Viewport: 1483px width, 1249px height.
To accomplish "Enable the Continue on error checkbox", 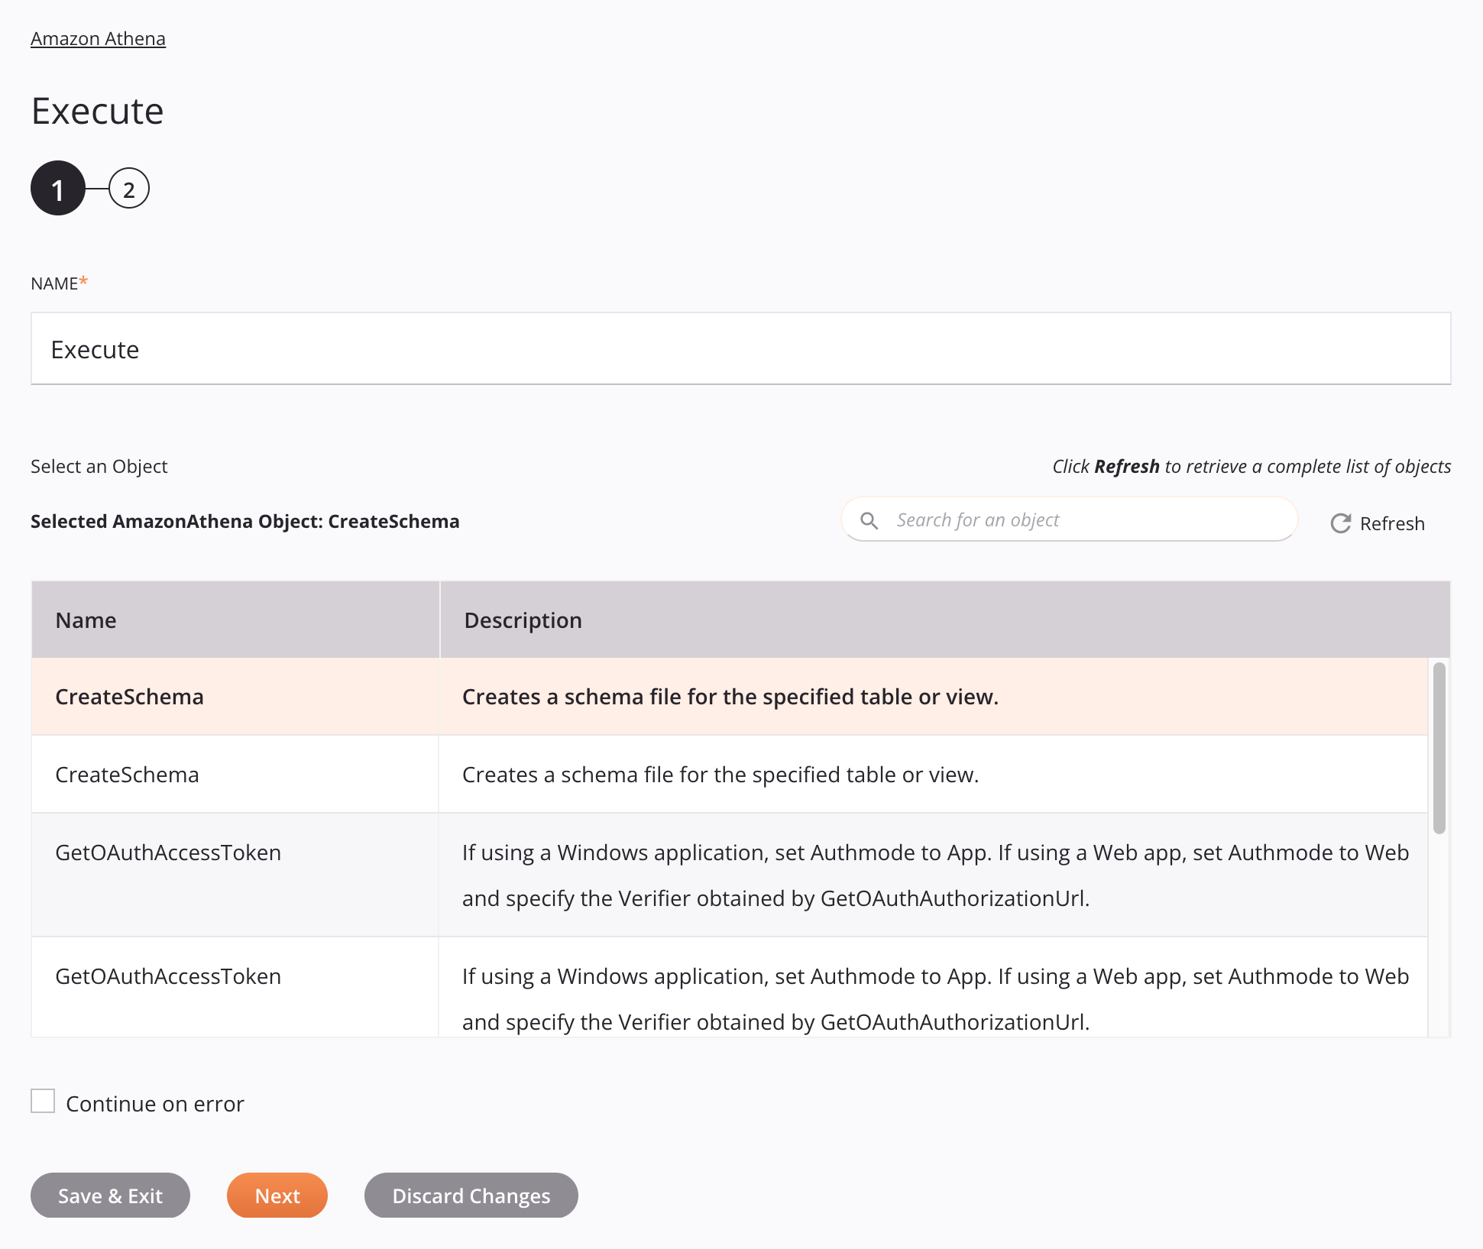I will coord(43,1102).
